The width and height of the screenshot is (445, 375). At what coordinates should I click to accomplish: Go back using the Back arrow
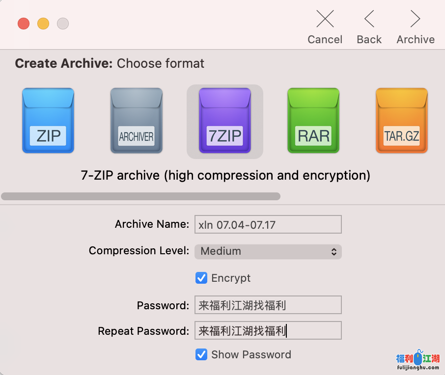pyautogui.click(x=369, y=20)
